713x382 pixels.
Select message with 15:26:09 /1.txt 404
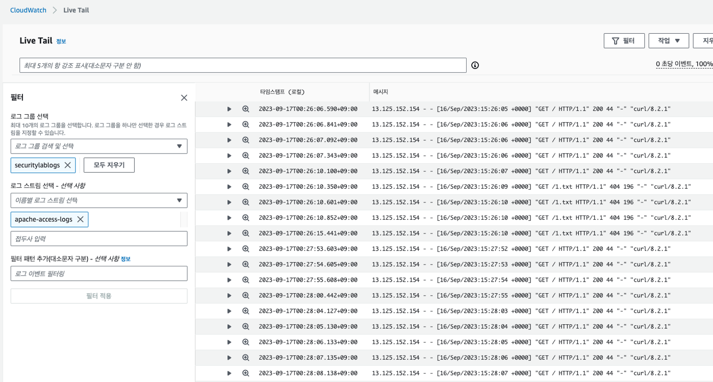pyautogui.click(x=532, y=187)
